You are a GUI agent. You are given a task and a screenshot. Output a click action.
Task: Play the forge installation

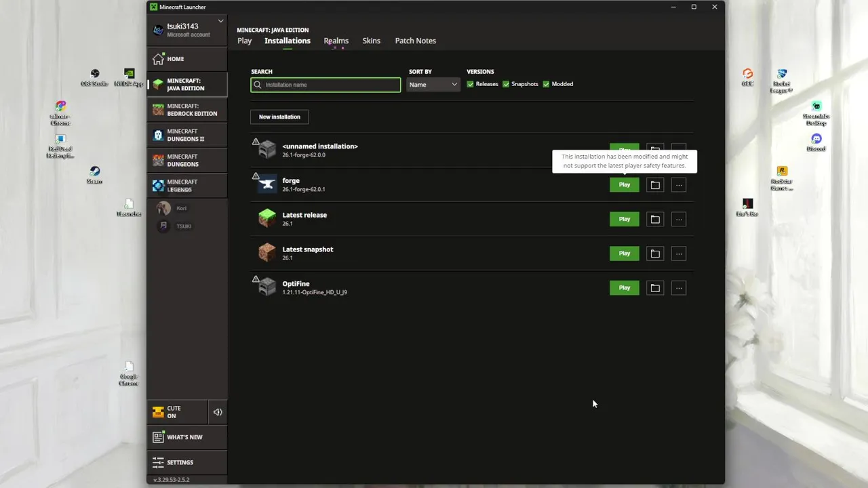click(625, 185)
